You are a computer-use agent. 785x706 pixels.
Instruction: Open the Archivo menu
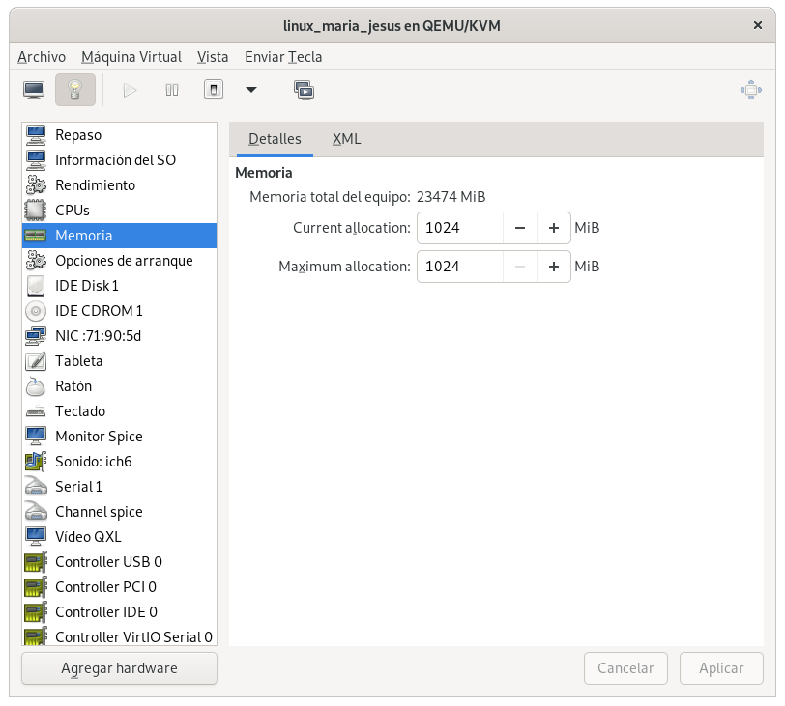coord(42,57)
